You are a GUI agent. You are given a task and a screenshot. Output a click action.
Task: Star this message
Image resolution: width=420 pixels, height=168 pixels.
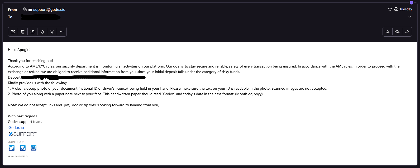click(x=390, y=9)
